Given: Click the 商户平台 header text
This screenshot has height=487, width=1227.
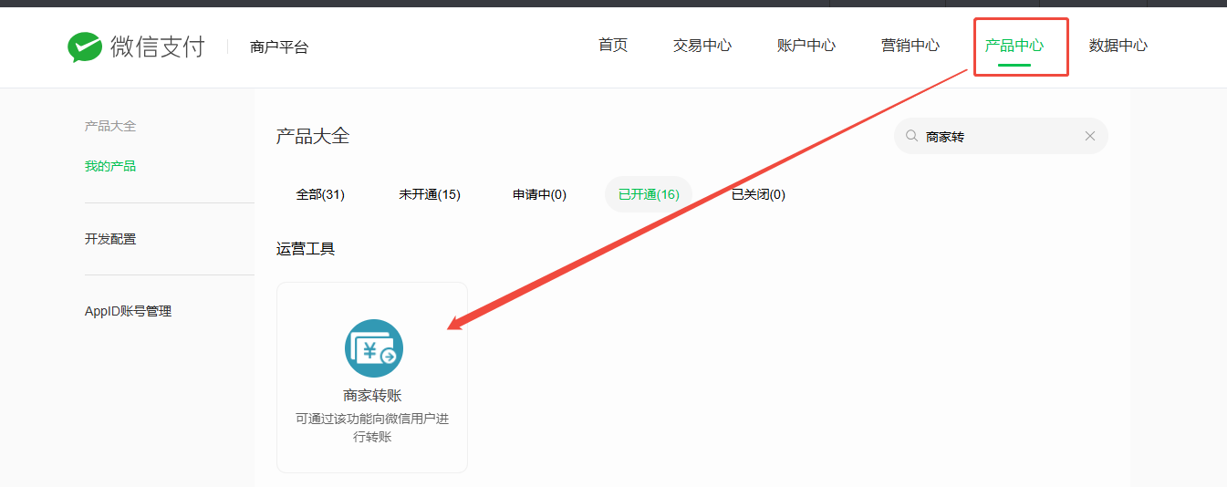Looking at the screenshot, I should coord(279,47).
